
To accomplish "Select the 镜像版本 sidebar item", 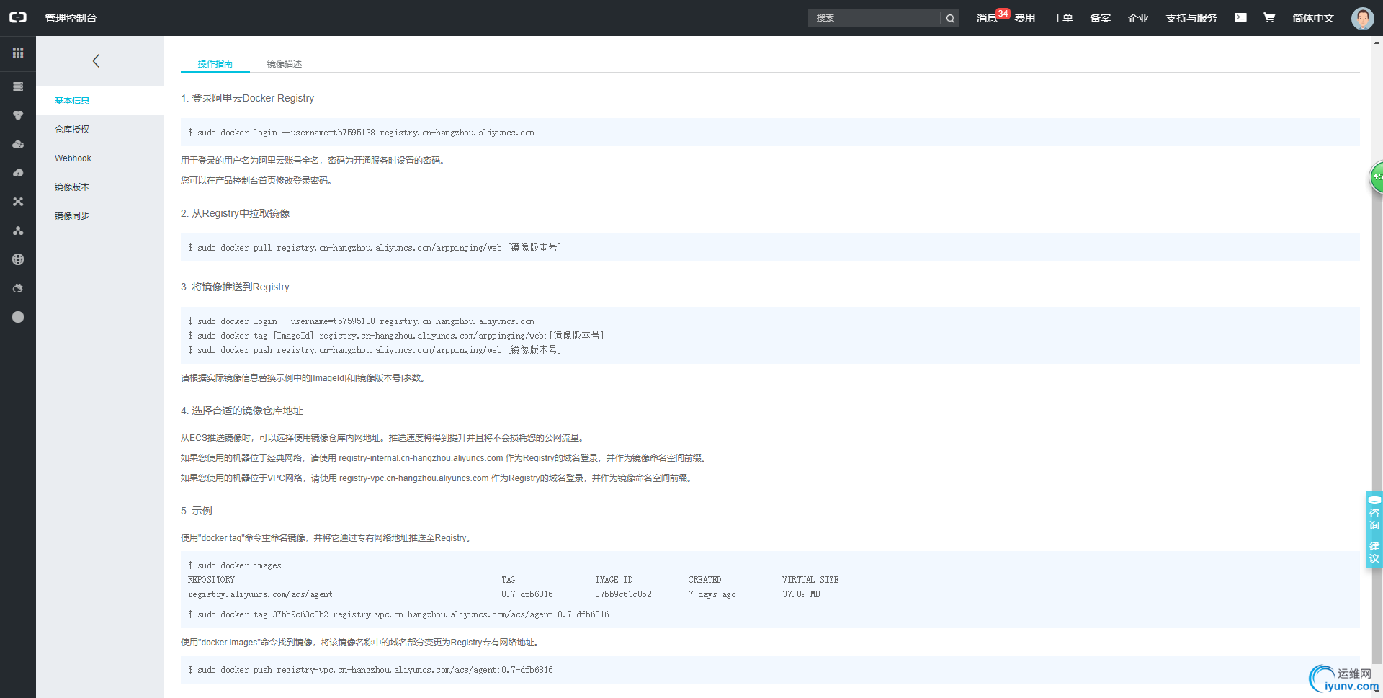I will coord(100,187).
